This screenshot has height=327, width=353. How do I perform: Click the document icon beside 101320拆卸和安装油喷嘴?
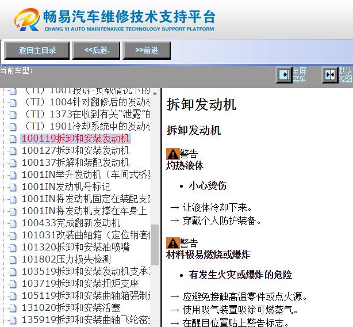pyautogui.click(x=13, y=248)
